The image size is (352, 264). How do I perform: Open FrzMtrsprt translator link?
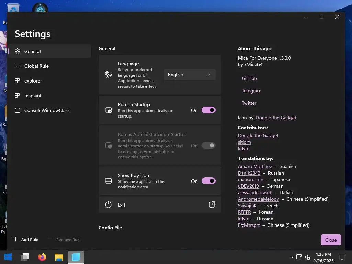coord(249,225)
